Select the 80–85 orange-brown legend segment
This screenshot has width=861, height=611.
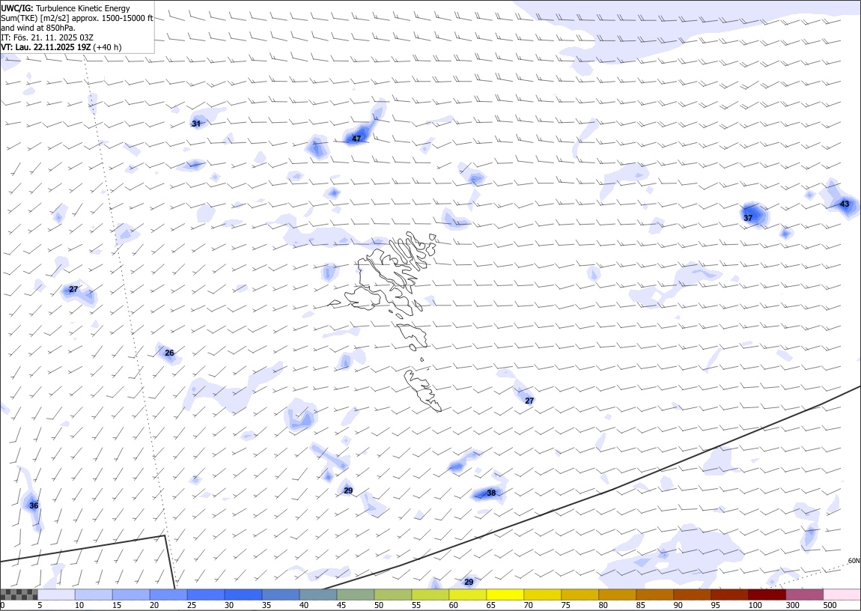point(617,595)
